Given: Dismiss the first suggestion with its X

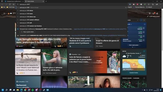Looking at the screenshot, I should pyautogui.click(x=126, y=7).
